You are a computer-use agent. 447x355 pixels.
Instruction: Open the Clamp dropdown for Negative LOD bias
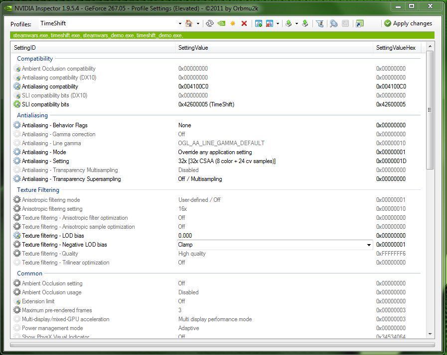click(369, 245)
